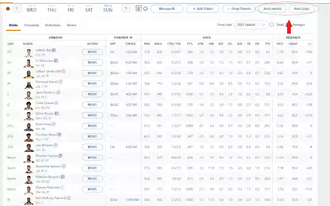Sort by the PR15 column header
330x206 pixels.
pos(280,44)
